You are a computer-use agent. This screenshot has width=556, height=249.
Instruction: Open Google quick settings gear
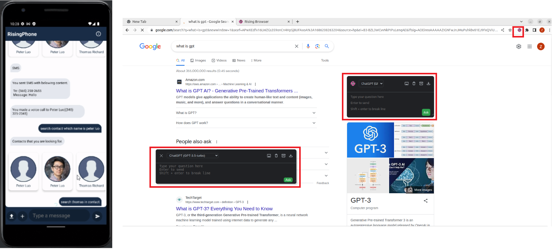519,47
